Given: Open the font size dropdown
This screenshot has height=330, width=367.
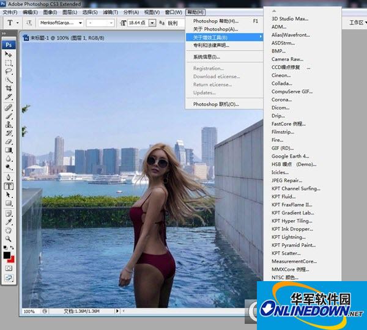Looking at the screenshot, I should click(x=152, y=23).
